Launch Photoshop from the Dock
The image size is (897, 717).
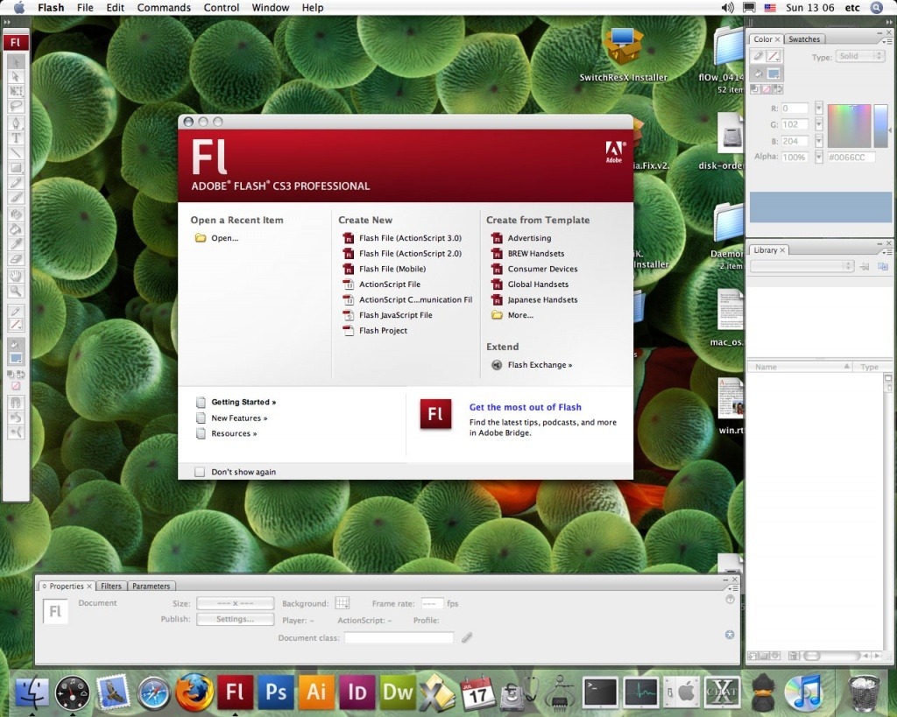(276, 692)
